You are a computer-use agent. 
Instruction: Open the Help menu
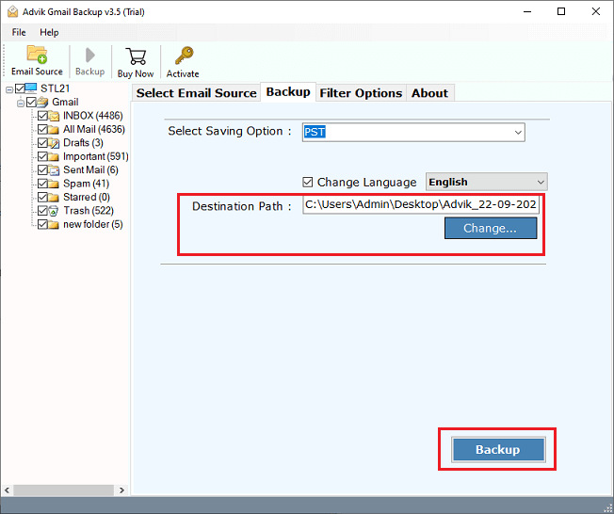pyautogui.click(x=49, y=32)
